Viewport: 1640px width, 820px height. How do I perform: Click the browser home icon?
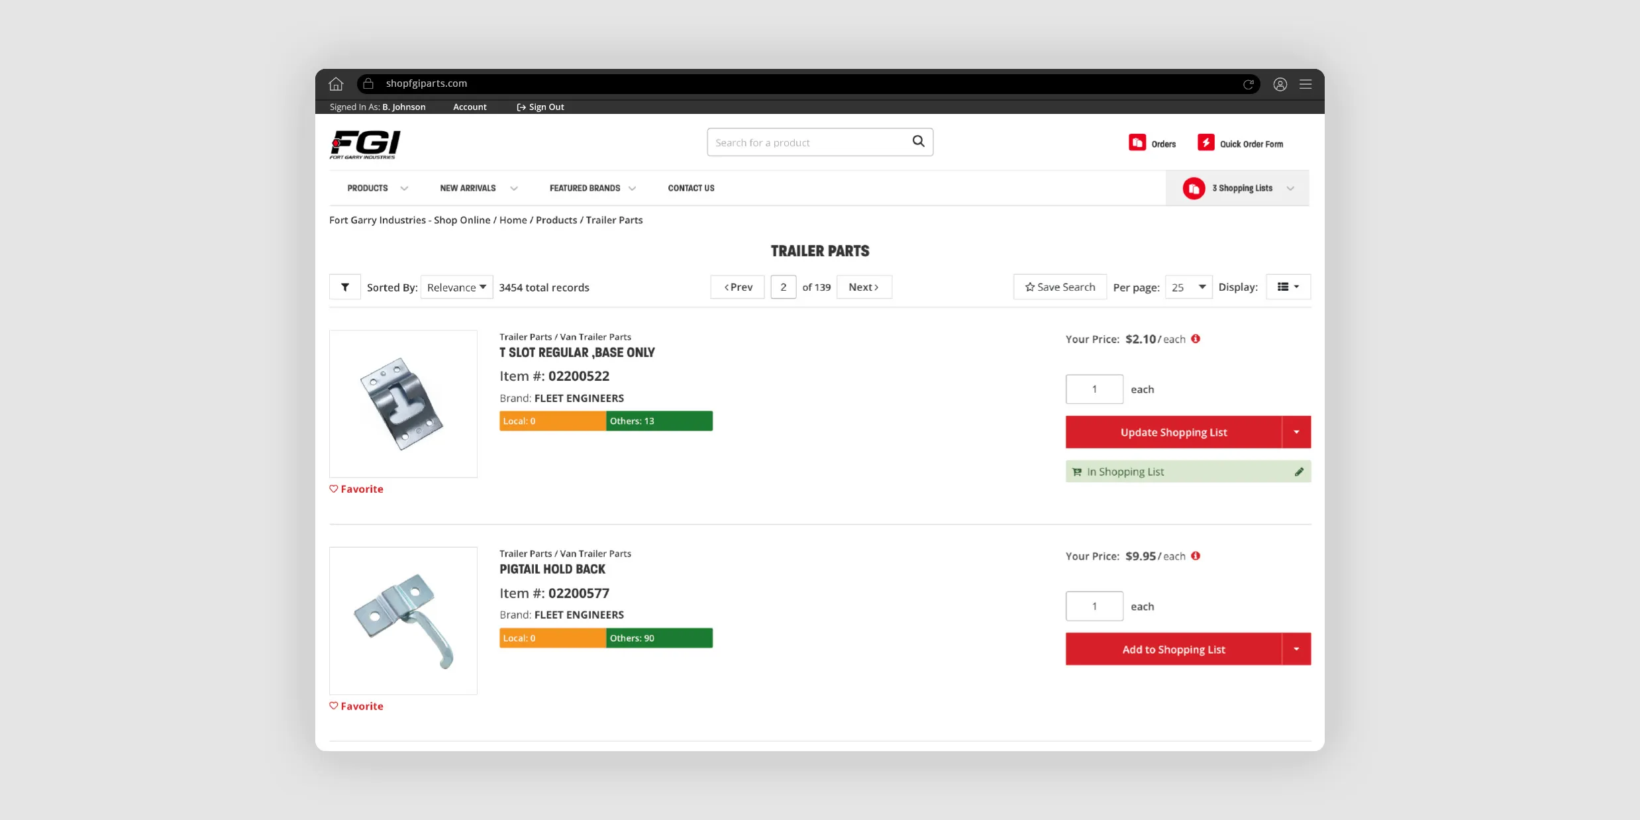click(x=336, y=84)
